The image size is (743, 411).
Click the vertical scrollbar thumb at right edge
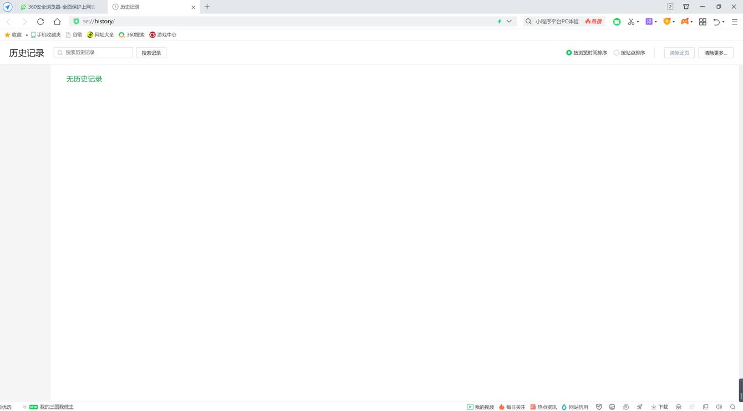click(x=741, y=390)
